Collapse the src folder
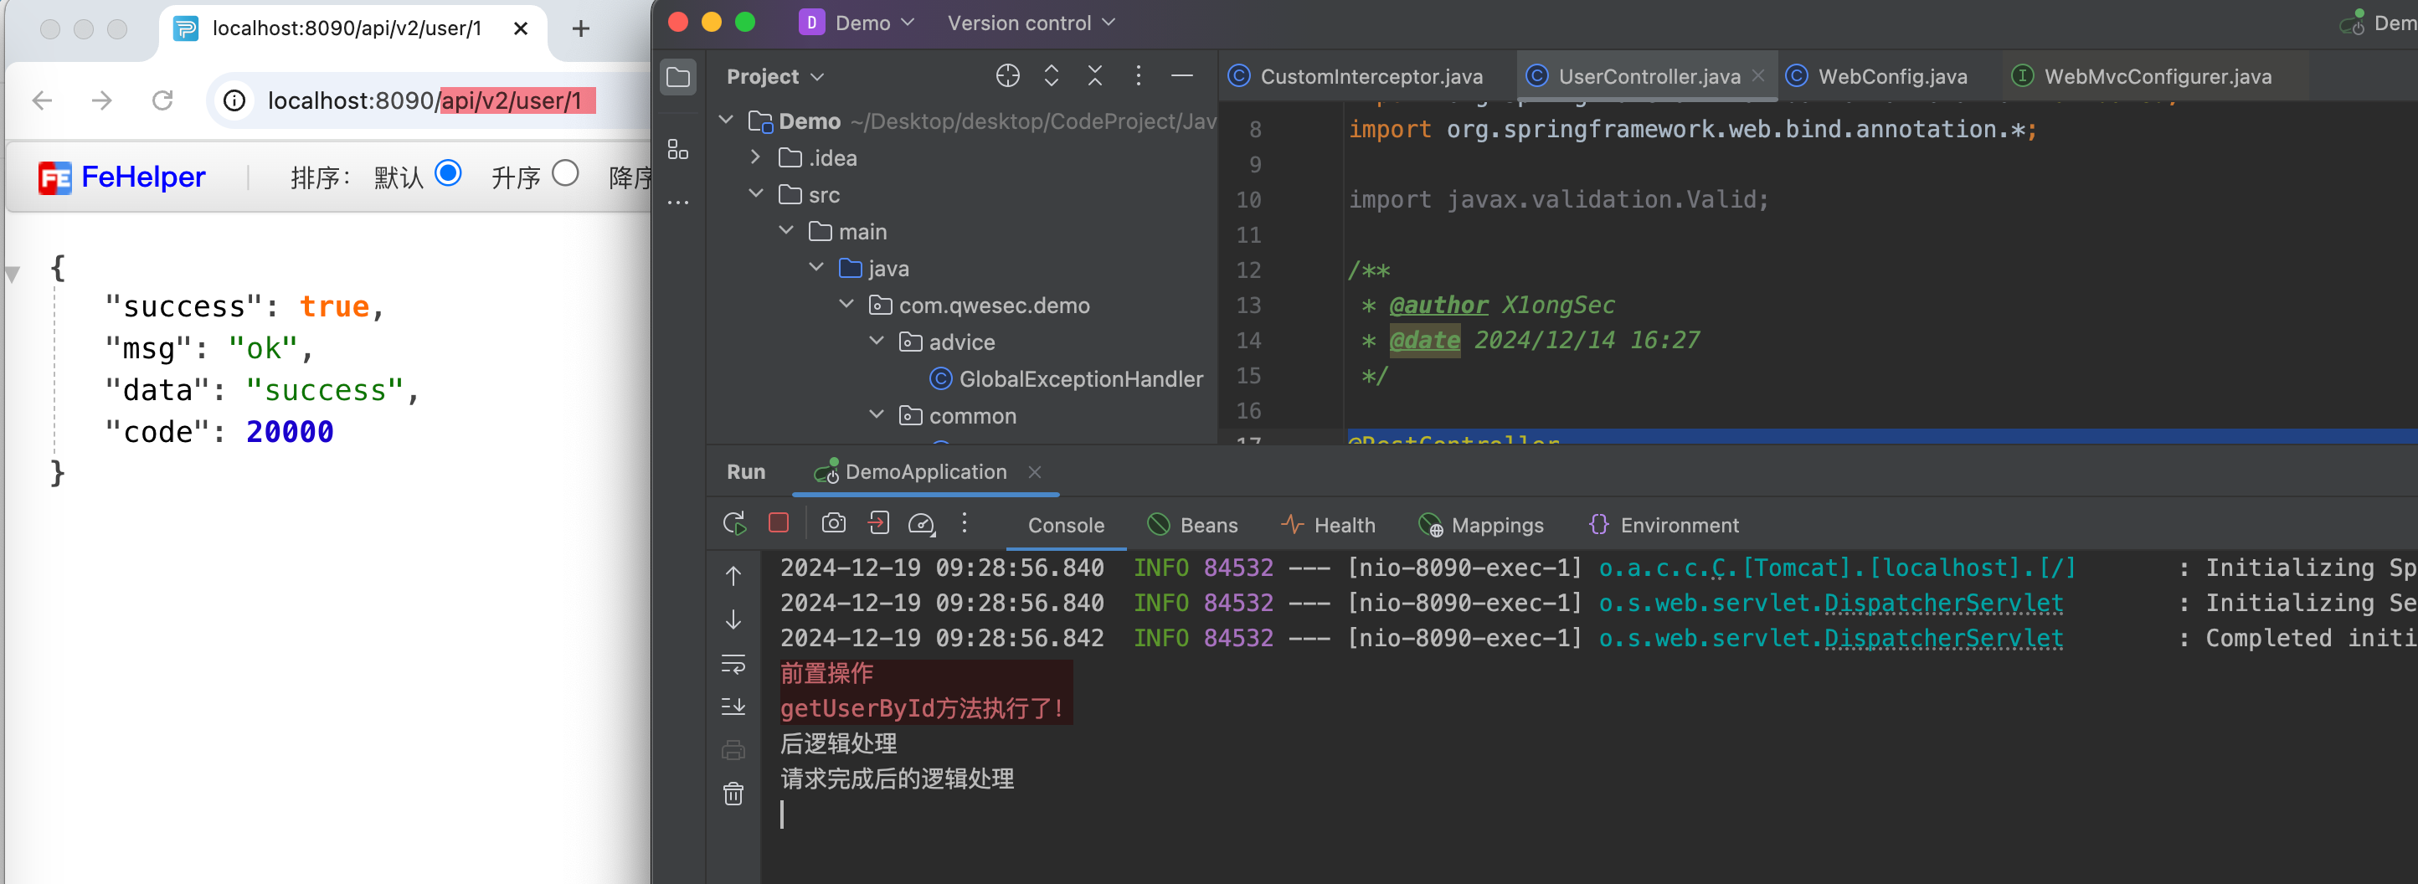2418x884 pixels. (755, 194)
